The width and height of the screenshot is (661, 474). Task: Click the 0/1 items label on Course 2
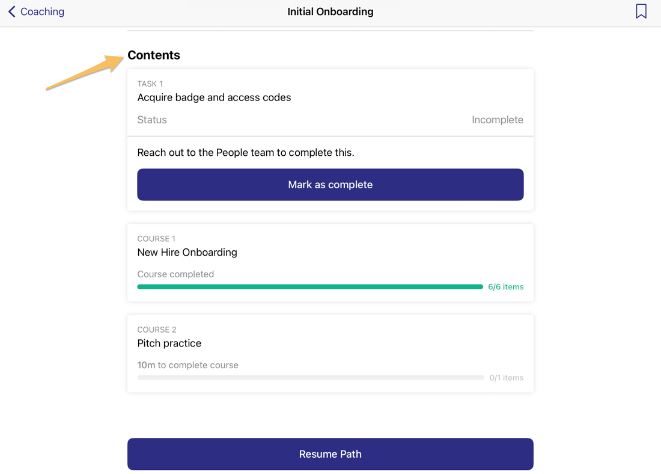506,378
